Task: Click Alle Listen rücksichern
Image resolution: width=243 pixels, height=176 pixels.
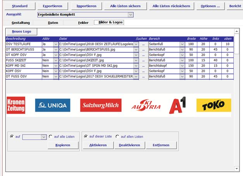Action: 171,6
